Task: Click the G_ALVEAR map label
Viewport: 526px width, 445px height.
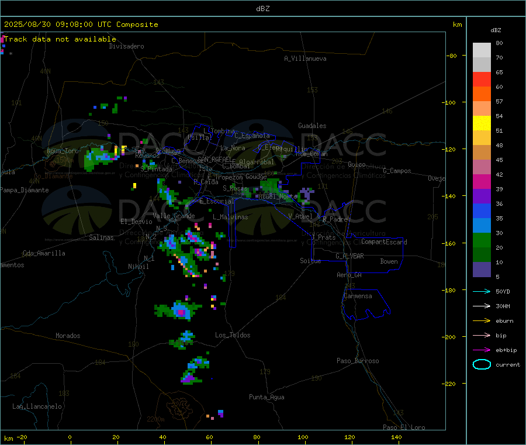Action: pyautogui.click(x=349, y=256)
